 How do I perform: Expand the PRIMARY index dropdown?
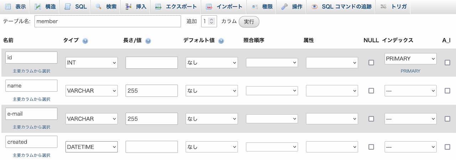(410, 59)
